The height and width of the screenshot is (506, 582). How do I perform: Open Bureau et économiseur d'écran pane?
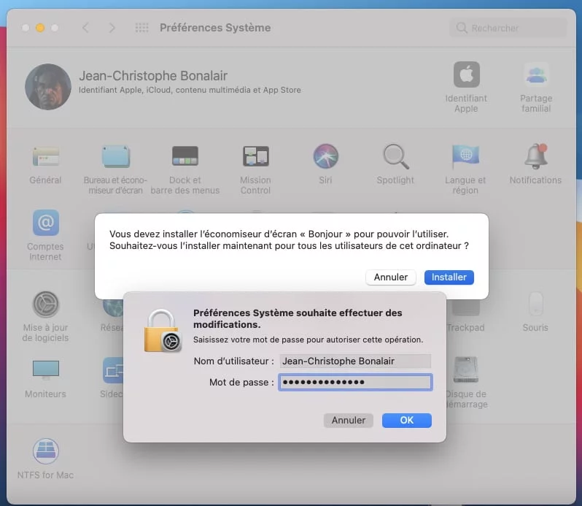[116, 157]
